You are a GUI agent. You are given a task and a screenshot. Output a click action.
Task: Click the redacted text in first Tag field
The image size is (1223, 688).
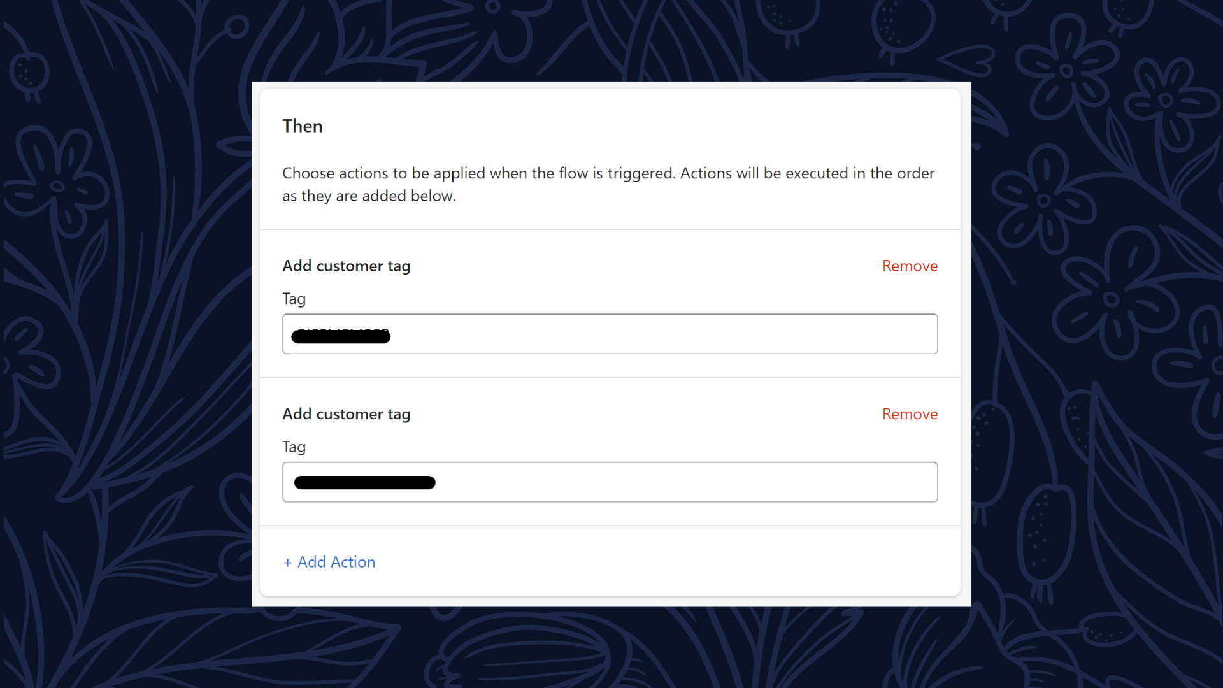341,336
